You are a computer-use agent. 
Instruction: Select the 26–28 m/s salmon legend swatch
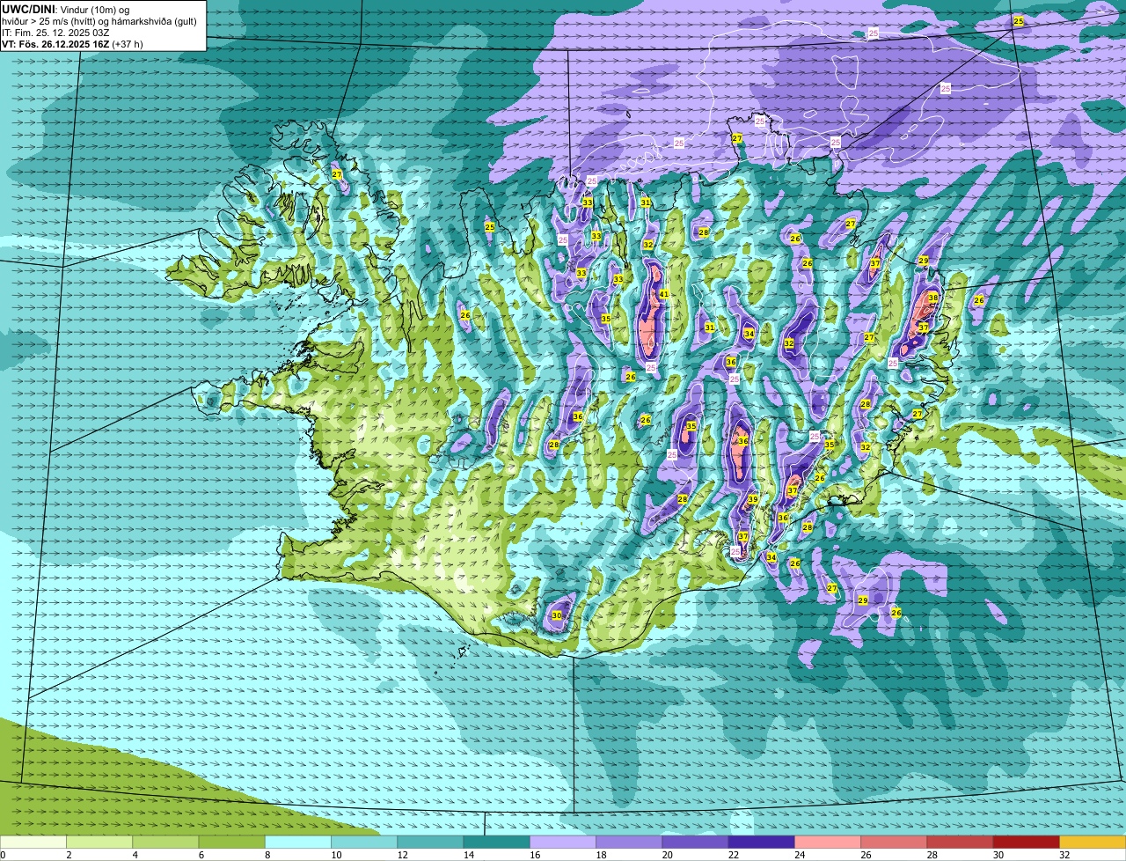894,843
